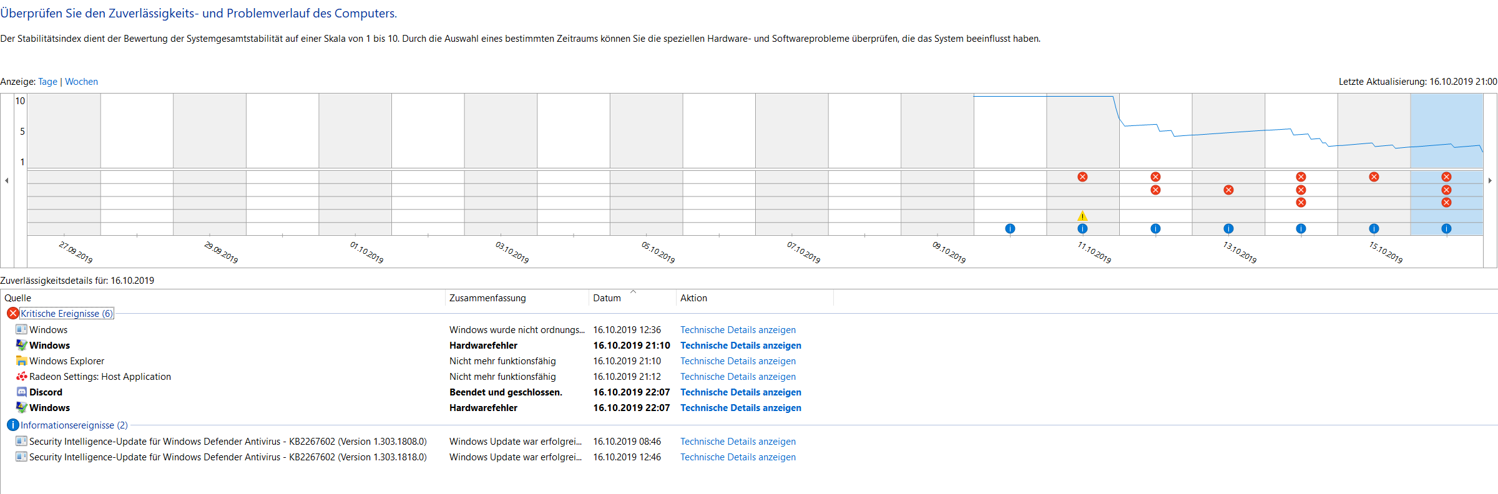Select top-row critical error icon on 14.10.2019
This screenshot has width=1498, height=494.
[1301, 177]
